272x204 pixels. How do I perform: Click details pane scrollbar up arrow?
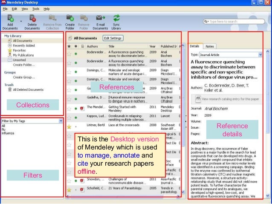267,52
